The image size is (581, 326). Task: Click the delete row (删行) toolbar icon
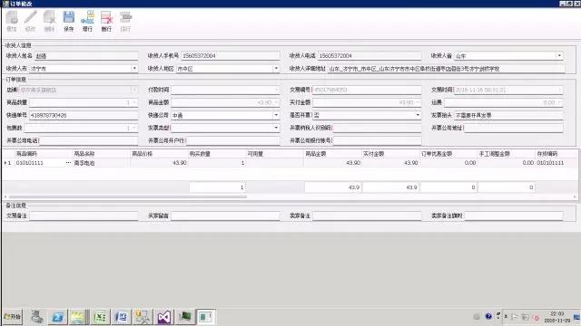pos(106,21)
